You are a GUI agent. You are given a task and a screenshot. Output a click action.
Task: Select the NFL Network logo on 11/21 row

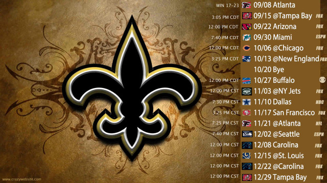tap(319, 124)
